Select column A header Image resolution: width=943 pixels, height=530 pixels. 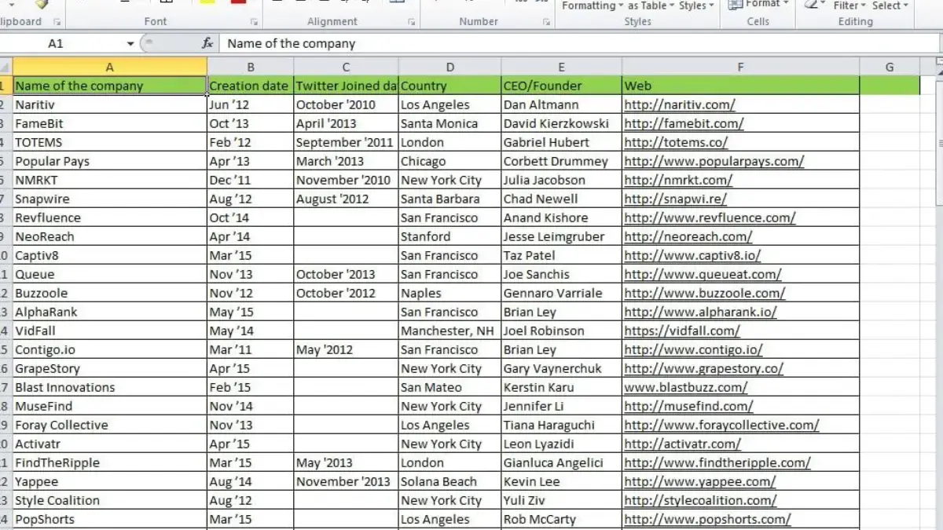109,67
